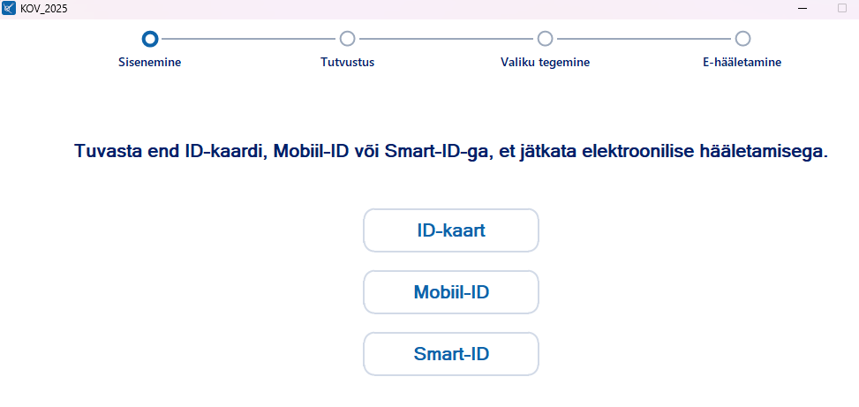
Task: Select the Sisenemine step label
Action: 150,63
